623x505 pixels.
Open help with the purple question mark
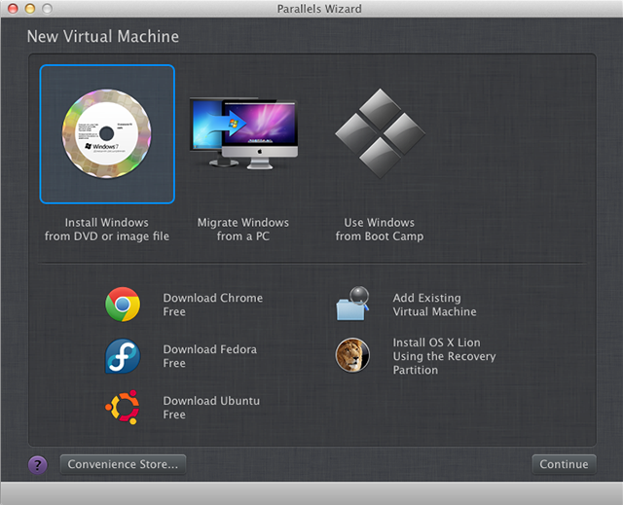click(38, 464)
